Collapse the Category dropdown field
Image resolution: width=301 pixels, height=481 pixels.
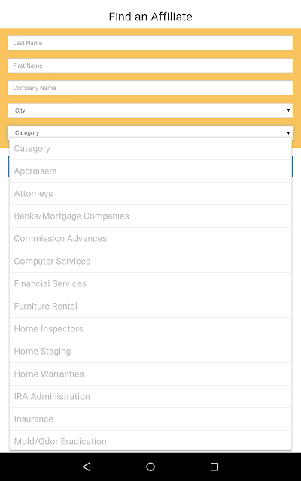point(150,132)
